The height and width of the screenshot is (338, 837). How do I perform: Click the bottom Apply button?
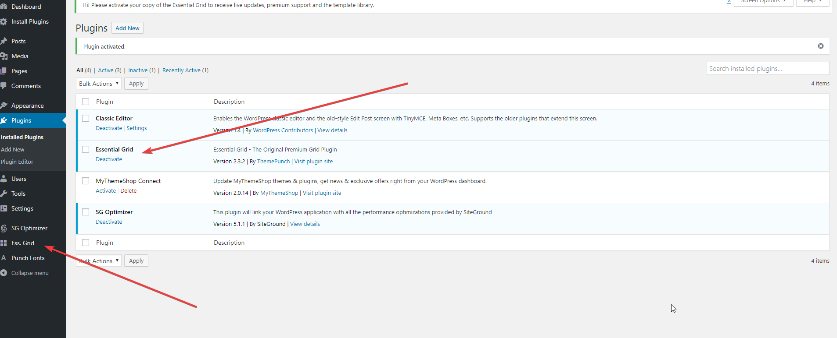pyautogui.click(x=136, y=261)
